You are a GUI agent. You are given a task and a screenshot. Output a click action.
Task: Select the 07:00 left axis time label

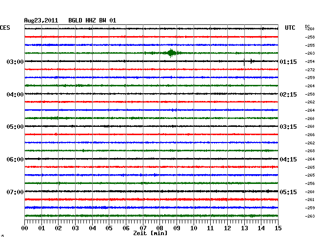pyautogui.click(x=15, y=192)
